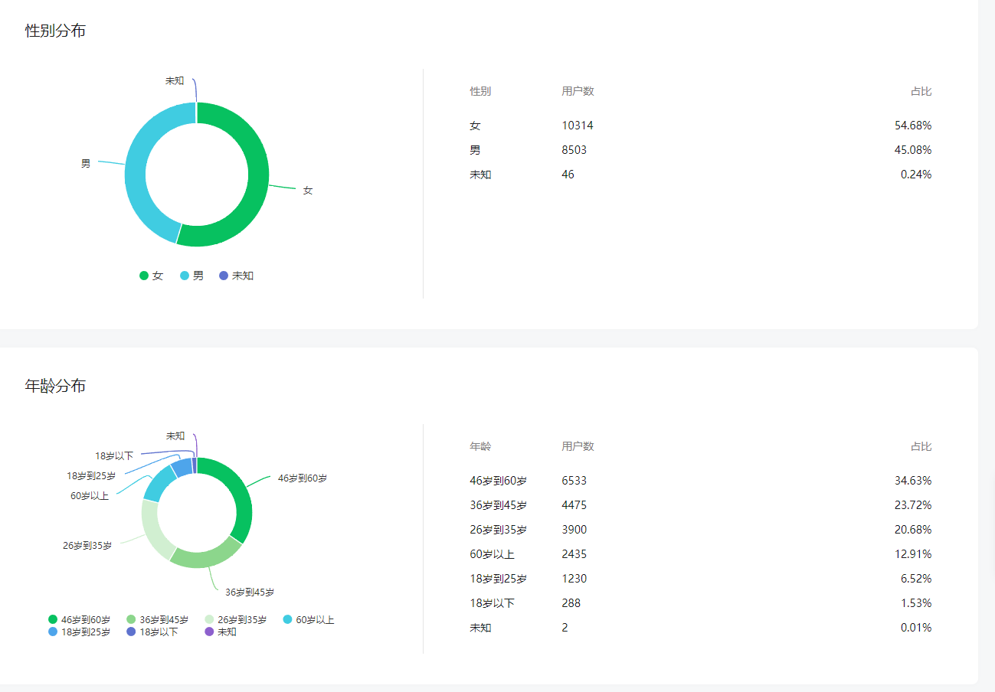
Task: Click the 年龄分布 section title
Action: (x=55, y=386)
